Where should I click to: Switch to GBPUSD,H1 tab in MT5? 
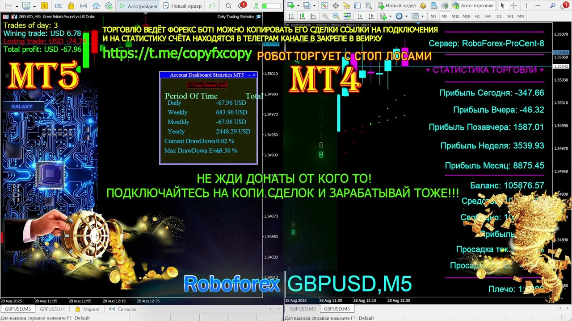pyautogui.click(x=52, y=309)
